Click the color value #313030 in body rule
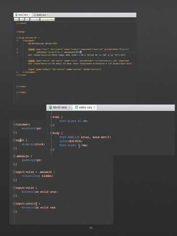The width and height of the screenshot is (177, 236). (76, 141)
